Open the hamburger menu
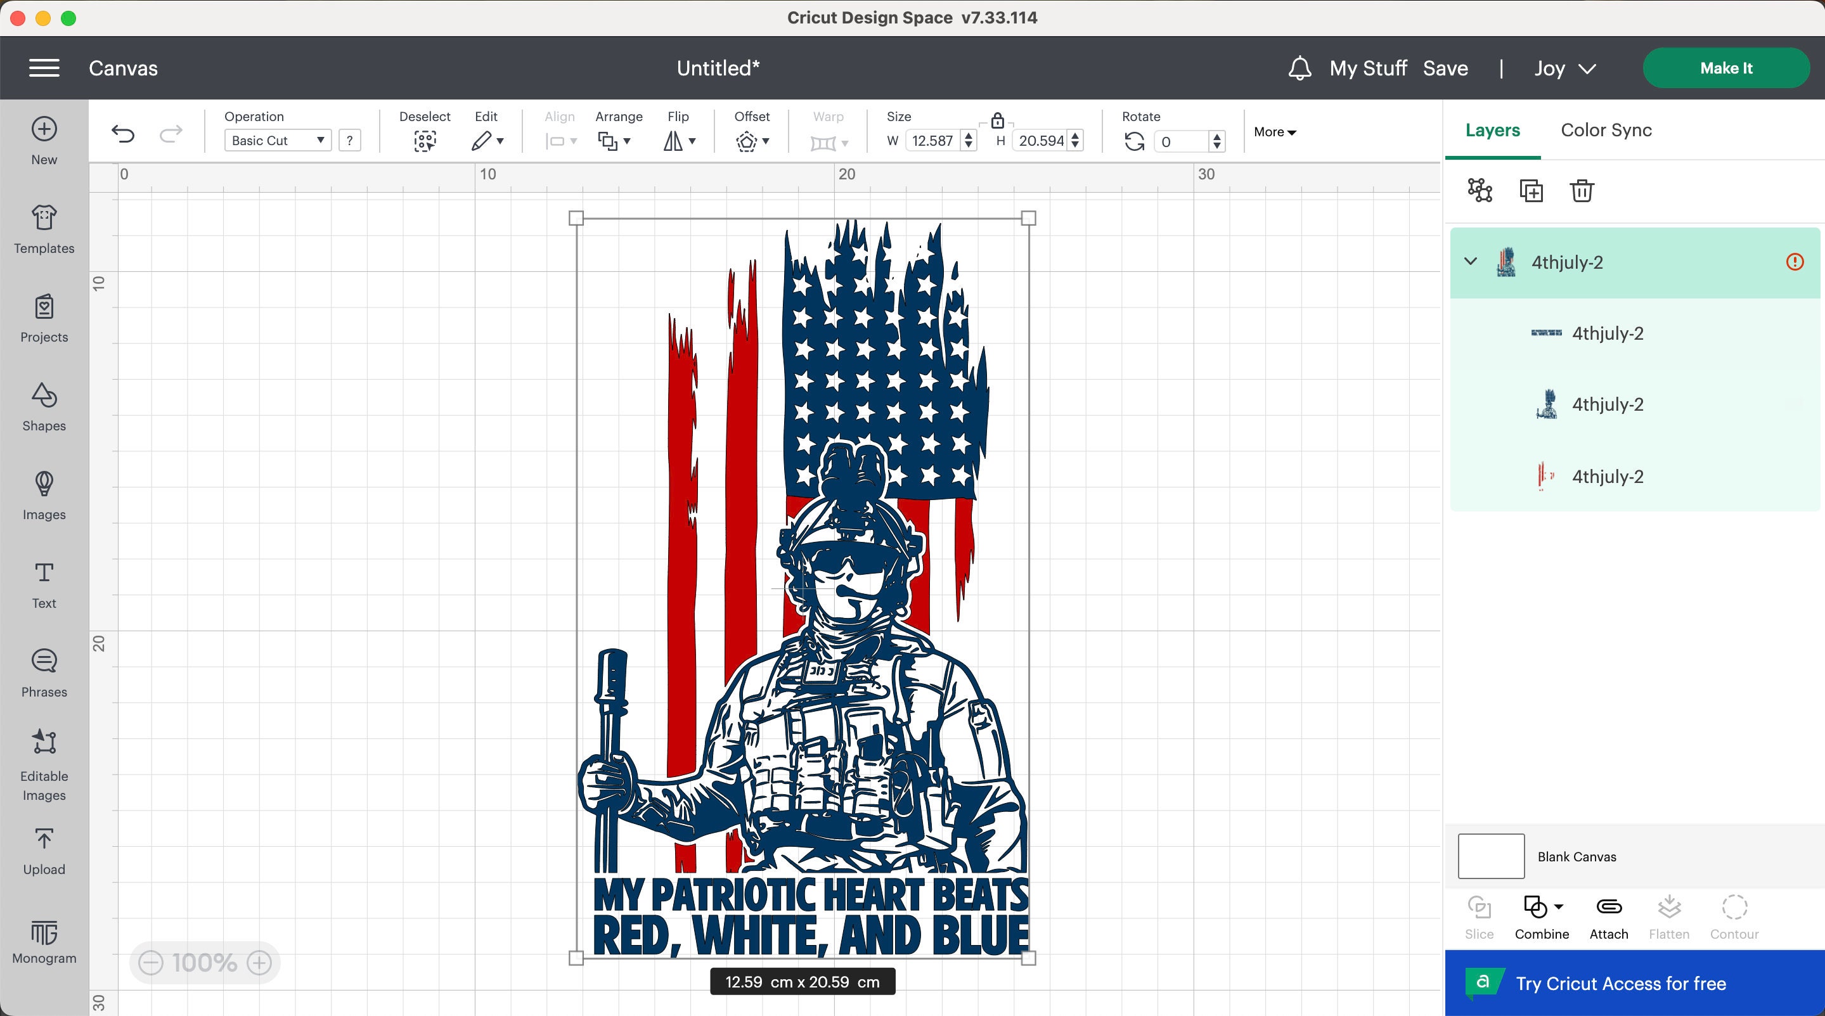The width and height of the screenshot is (1825, 1016). click(x=44, y=67)
